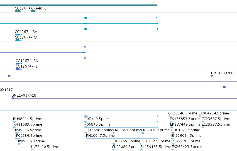Open the EC23687.5prime EST label
Image resolution: width=237 pixels, height=151 pixels.
(x=216, y=119)
